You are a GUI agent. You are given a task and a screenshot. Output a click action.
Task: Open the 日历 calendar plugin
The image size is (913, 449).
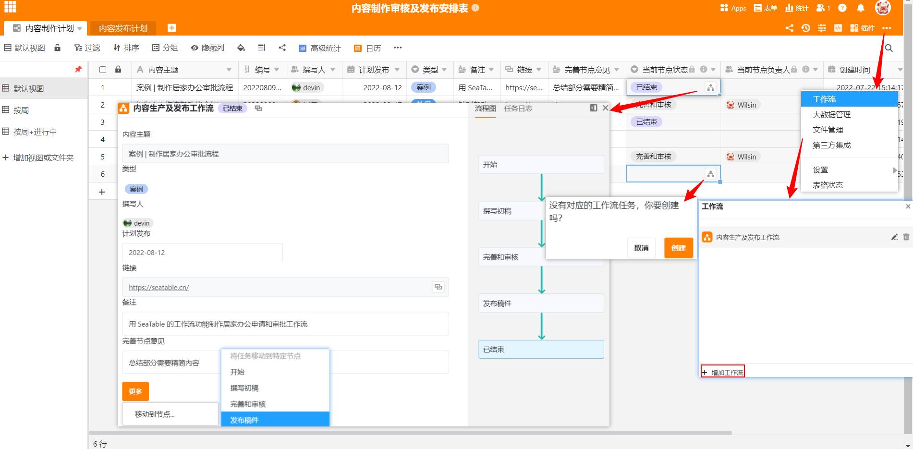pyautogui.click(x=367, y=48)
